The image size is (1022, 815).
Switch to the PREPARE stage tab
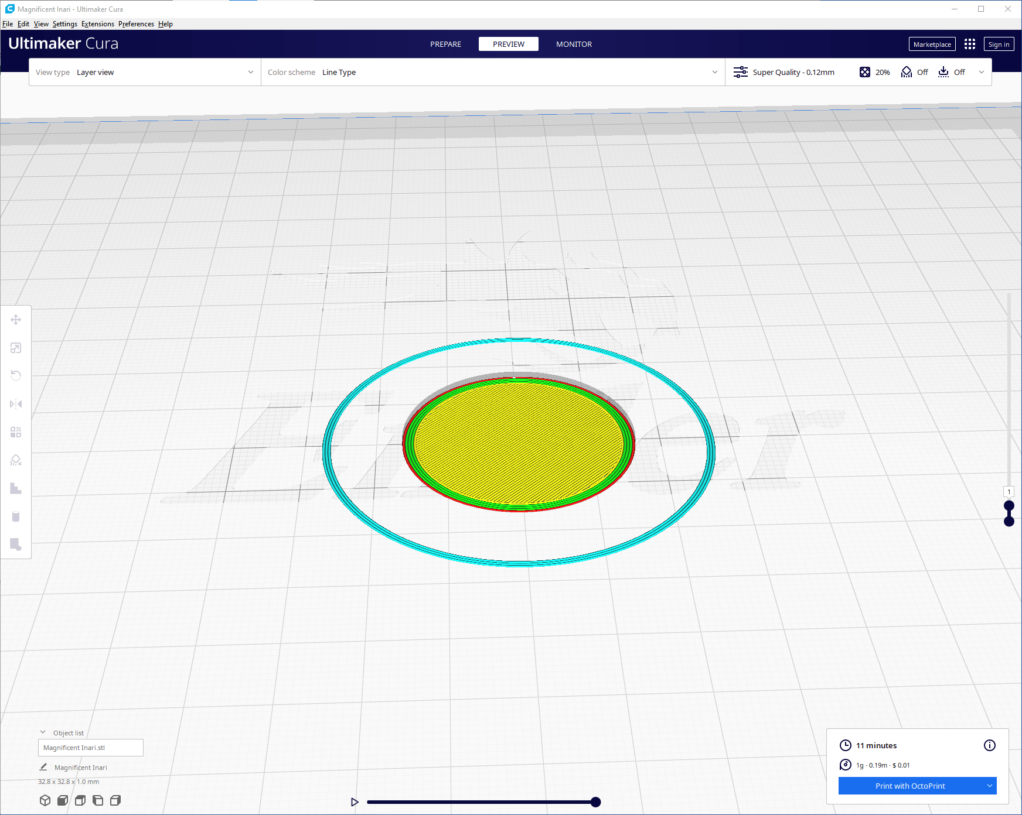click(x=445, y=44)
